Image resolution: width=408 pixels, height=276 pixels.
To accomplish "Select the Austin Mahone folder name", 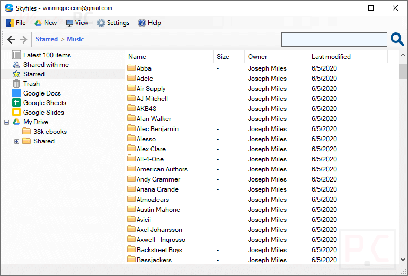I will (158, 210).
